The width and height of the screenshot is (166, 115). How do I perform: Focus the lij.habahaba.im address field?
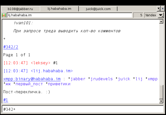(x=70, y=15)
